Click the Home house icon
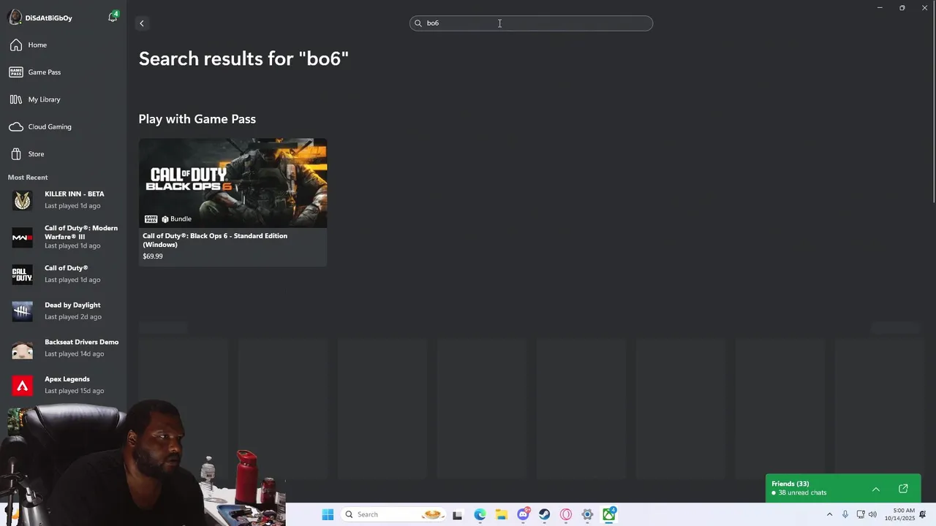Screen dimensions: 936x526 (x=16, y=45)
